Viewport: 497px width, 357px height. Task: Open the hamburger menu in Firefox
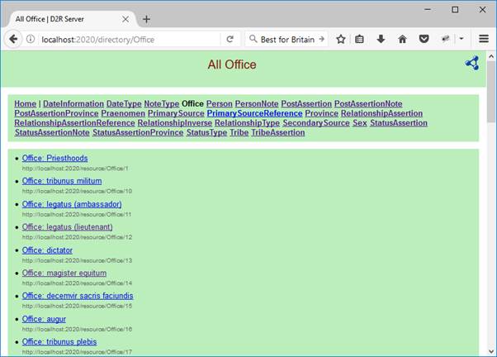484,39
